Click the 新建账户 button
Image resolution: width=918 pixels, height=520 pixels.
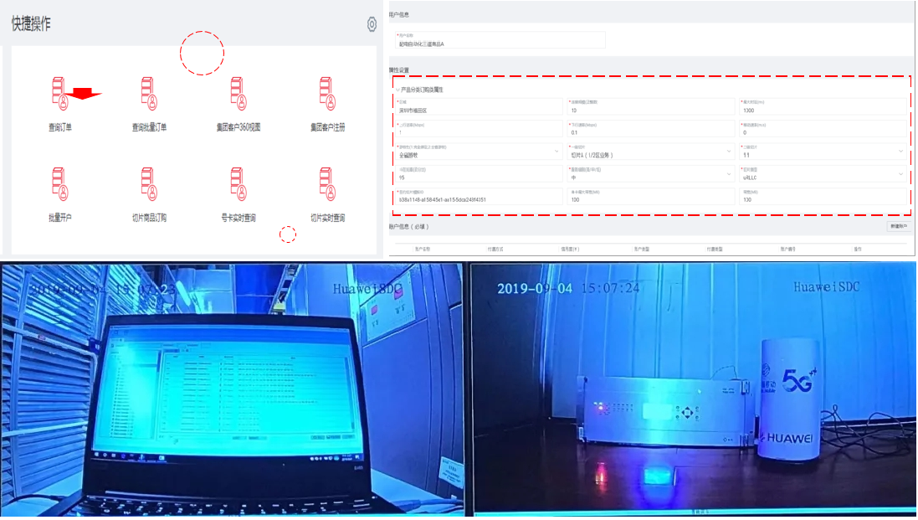[x=898, y=227]
